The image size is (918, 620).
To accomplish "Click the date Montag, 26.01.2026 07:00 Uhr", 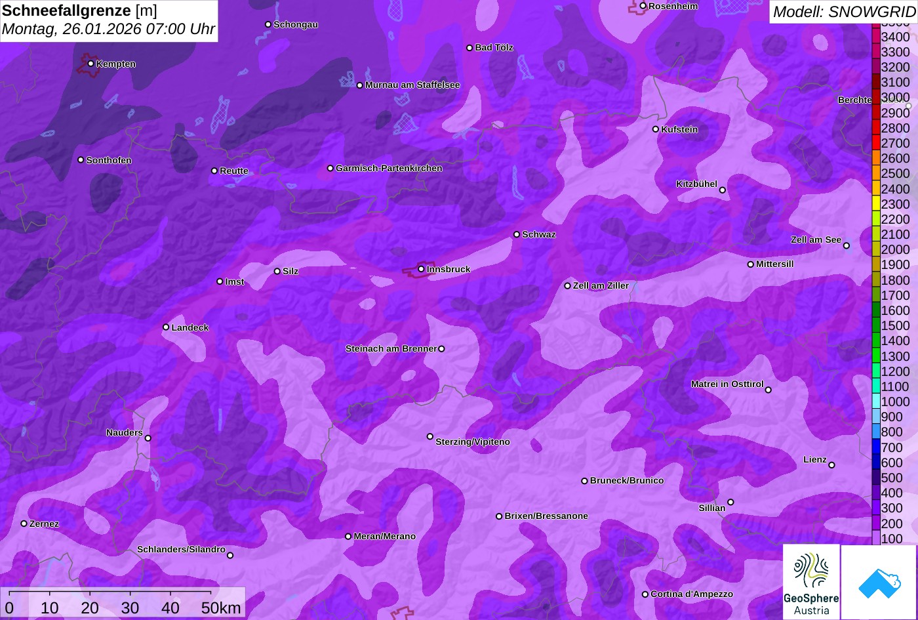I will [108, 29].
